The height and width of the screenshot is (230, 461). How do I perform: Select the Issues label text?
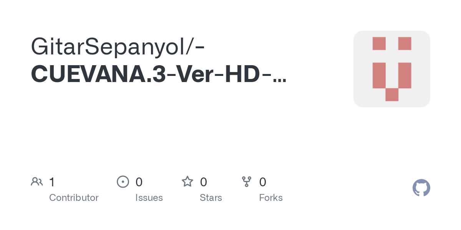(x=149, y=198)
